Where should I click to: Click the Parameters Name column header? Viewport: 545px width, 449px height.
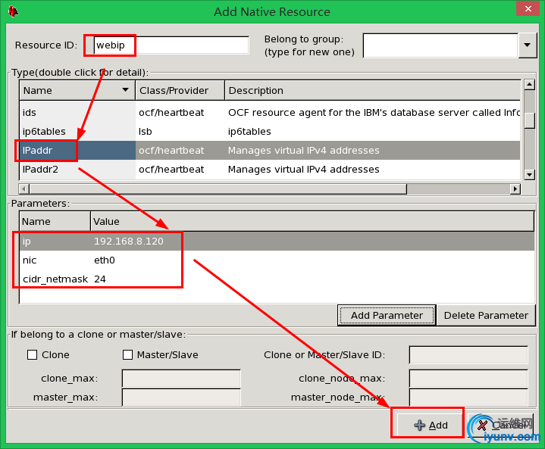(x=55, y=222)
